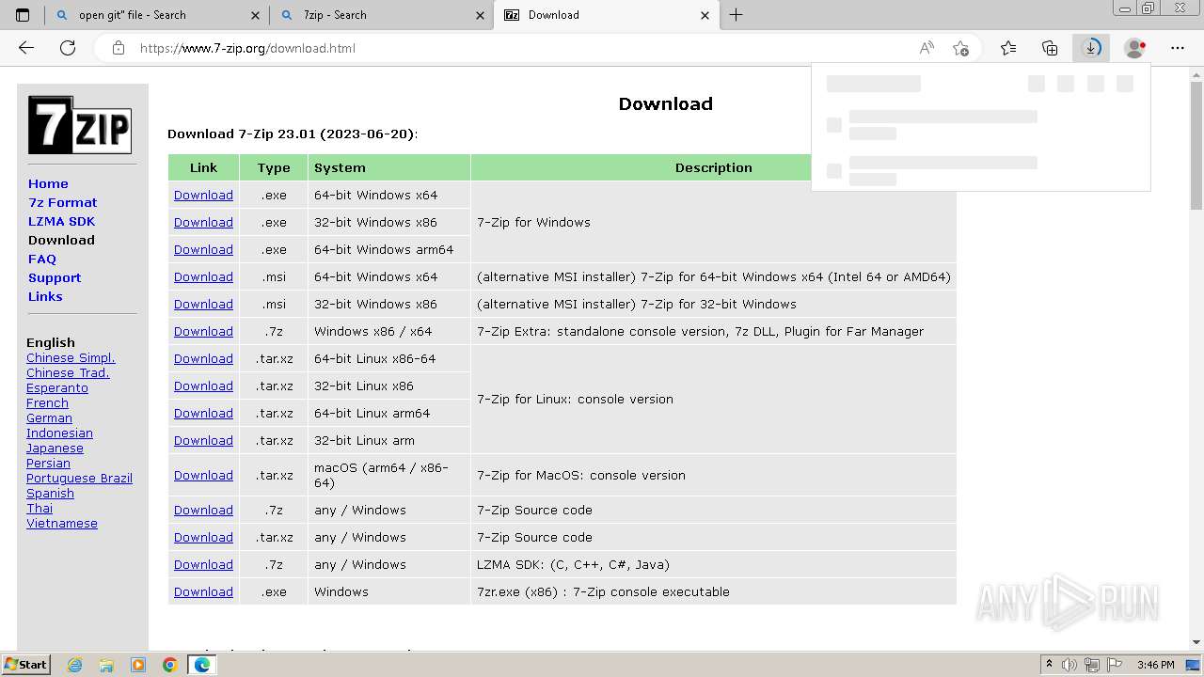1204x677 pixels.
Task: Close the 'open git file - Search' tab
Action: (x=256, y=15)
